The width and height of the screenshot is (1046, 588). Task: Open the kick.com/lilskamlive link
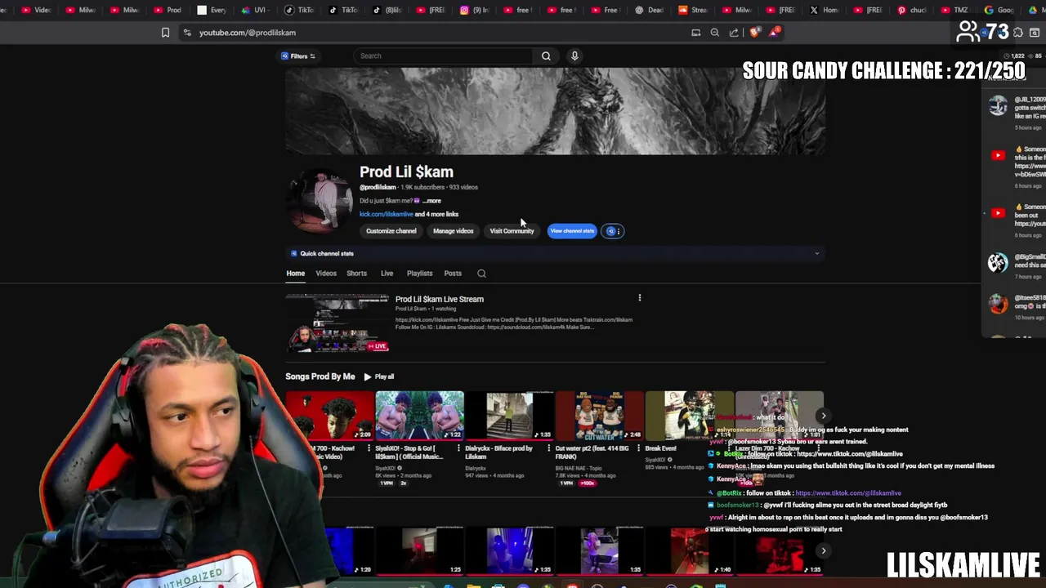coord(386,214)
